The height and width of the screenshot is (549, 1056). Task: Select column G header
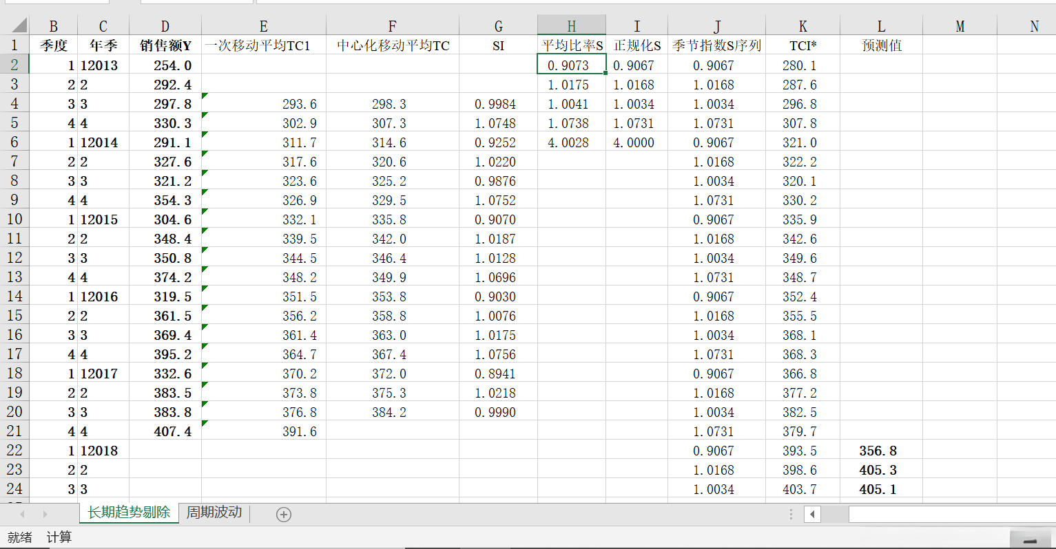[x=498, y=26]
